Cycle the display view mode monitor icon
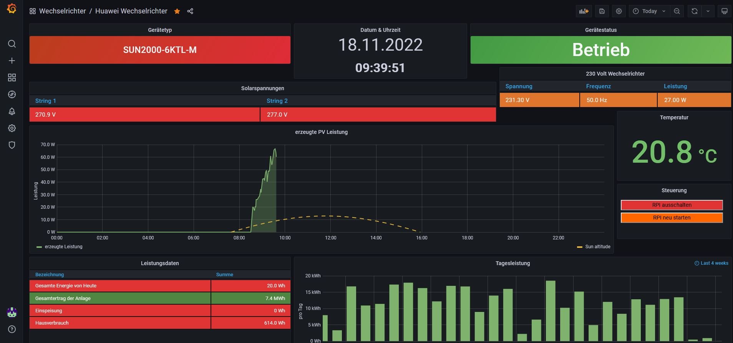The image size is (733, 343). 724,11
